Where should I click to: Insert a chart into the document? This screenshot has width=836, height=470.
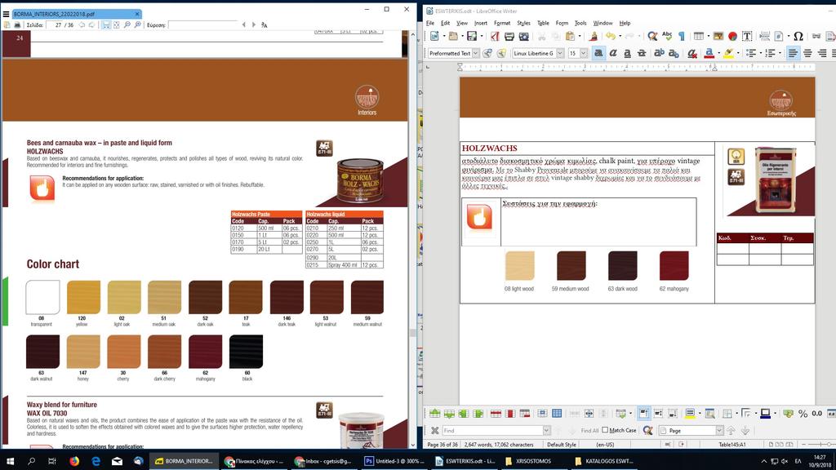tap(732, 36)
